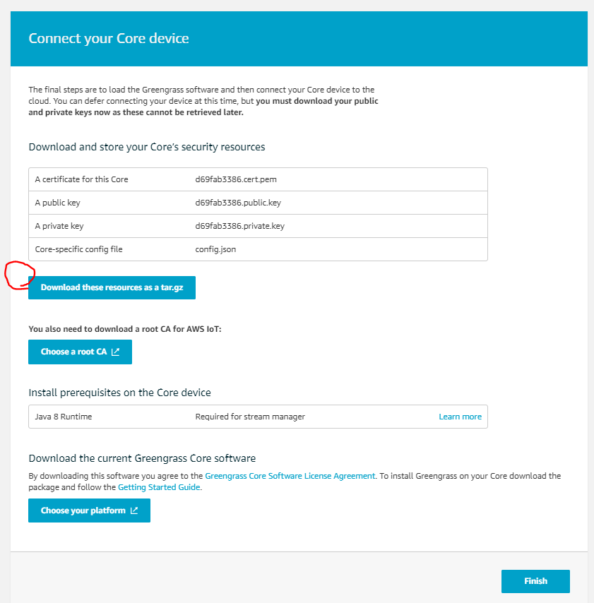Click the Choose a root CA button
Viewport: 594px width, 603px height.
click(x=80, y=352)
